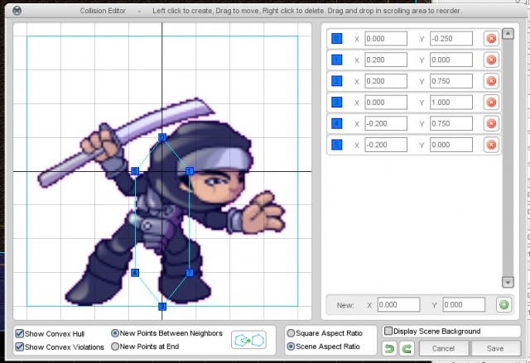The height and width of the screenshot is (363, 530).
Task: Select point 1 blue index box in list
Action: coord(337,60)
